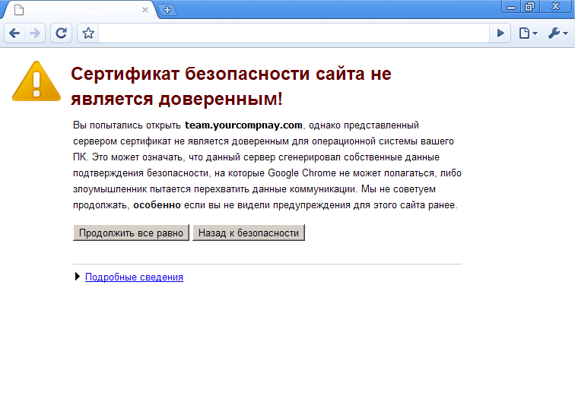Screen dimensions: 575x415
Task: Open the wrench settings menu
Action: coord(558,33)
